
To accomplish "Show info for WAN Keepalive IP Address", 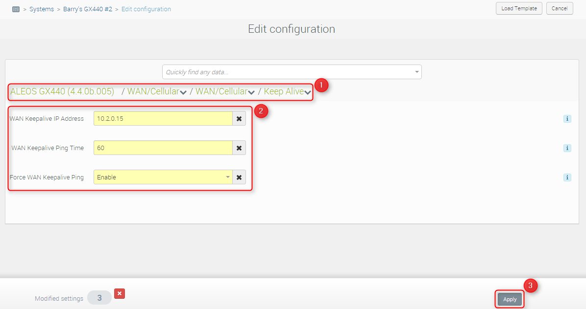I will pos(567,118).
